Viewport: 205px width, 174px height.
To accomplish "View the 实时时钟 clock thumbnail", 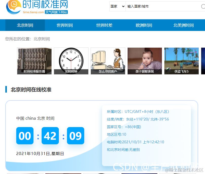I will click(71, 61).
